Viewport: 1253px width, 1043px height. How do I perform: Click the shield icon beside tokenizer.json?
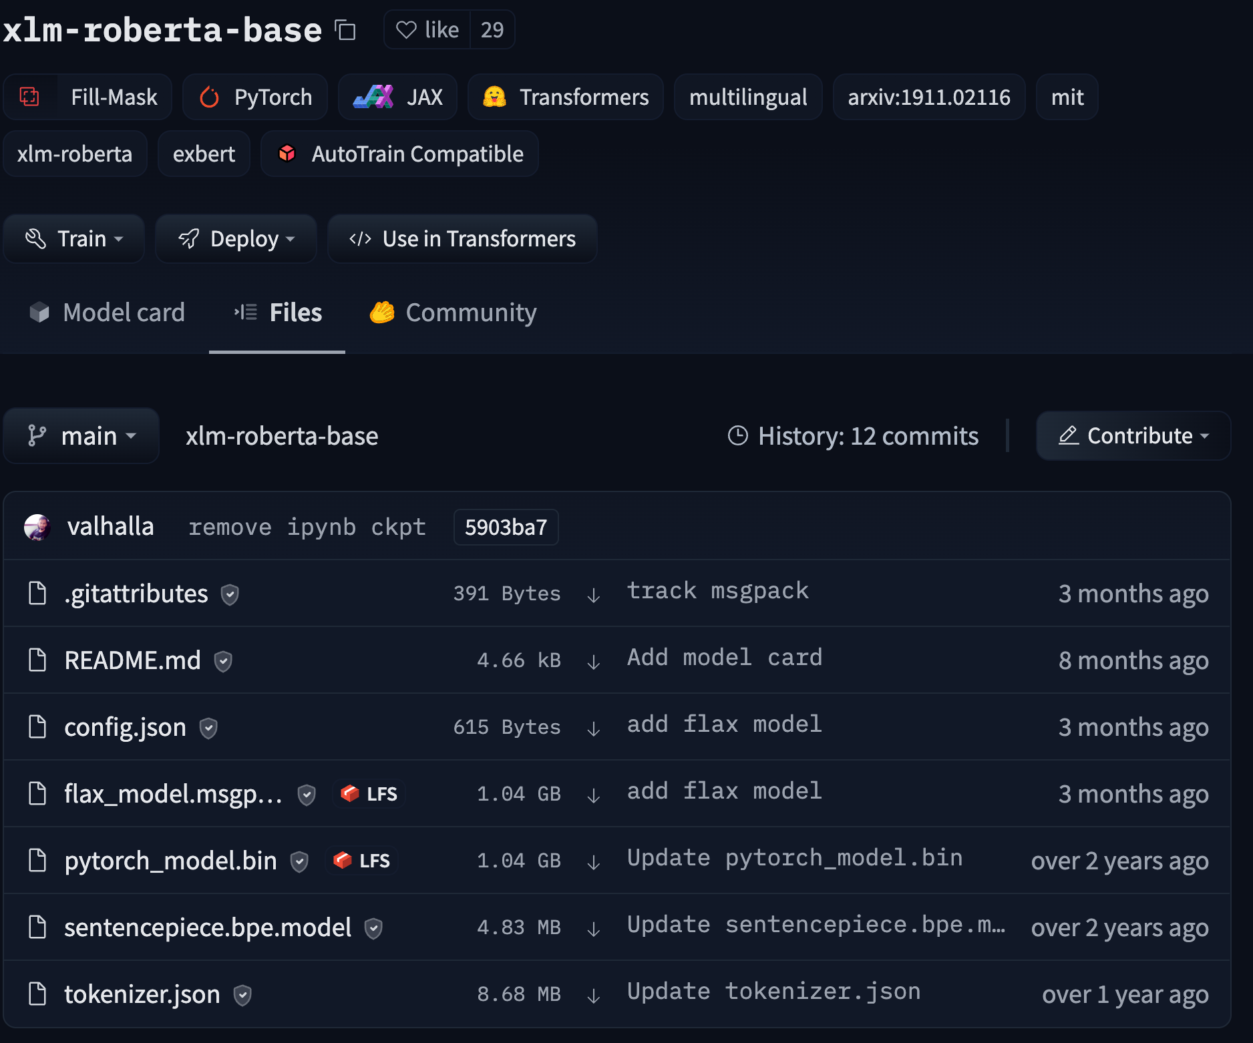(242, 995)
